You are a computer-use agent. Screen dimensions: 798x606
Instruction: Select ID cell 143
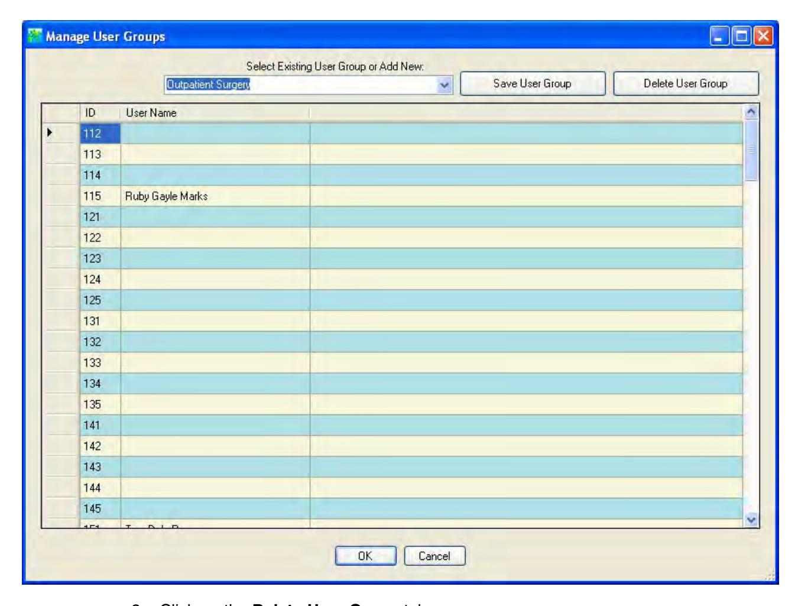pyautogui.click(x=100, y=467)
